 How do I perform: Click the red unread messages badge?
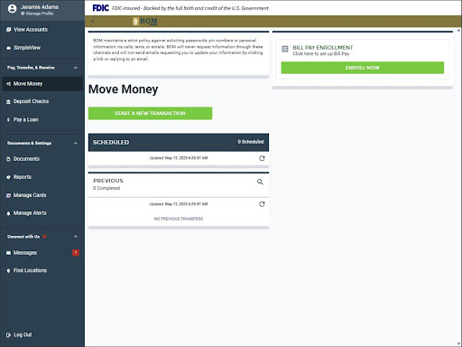click(76, 253)
